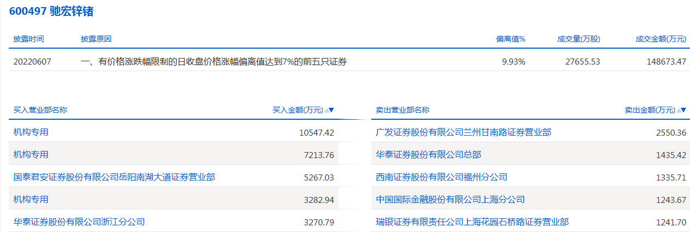Sort buy amount descending with blue down arrow

click(332, 110)
